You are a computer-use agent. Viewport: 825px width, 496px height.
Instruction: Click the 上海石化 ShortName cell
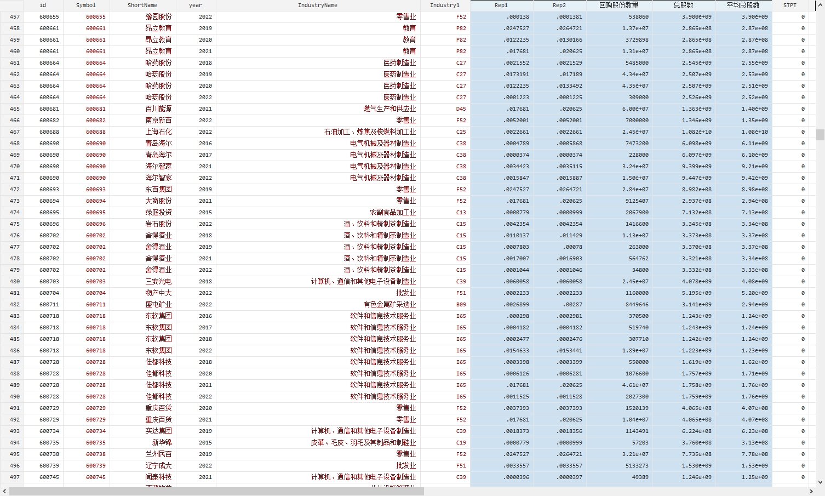(158, 132)
